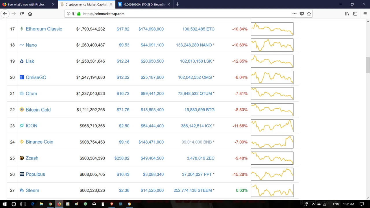
Task: Click the Steem logo icon
Action: pos(22,190)
